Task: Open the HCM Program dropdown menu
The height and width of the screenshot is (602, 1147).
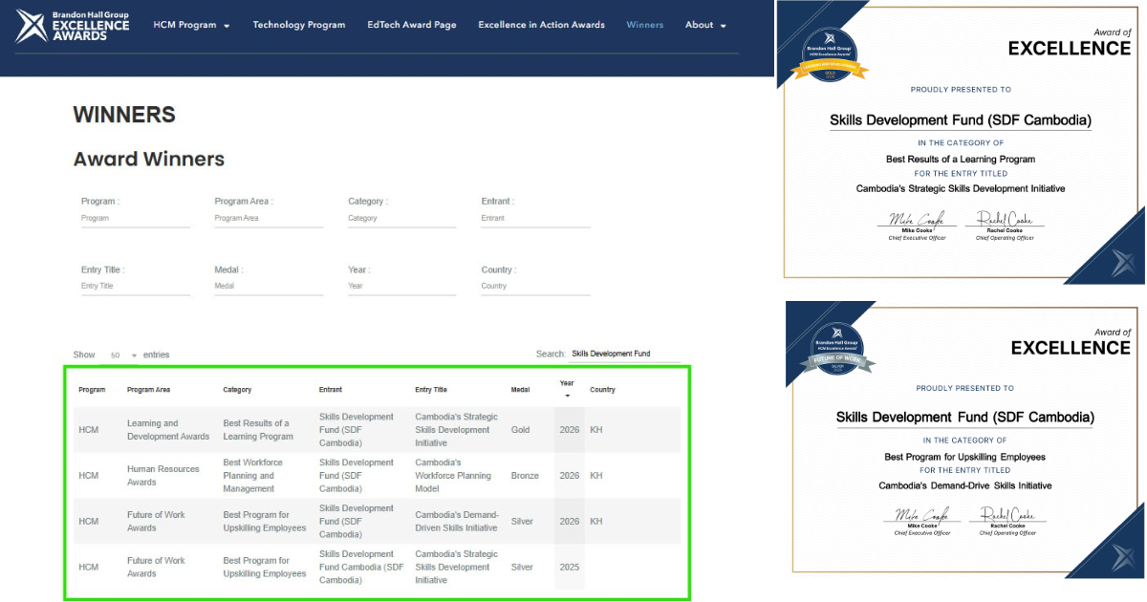Action: 191,25
